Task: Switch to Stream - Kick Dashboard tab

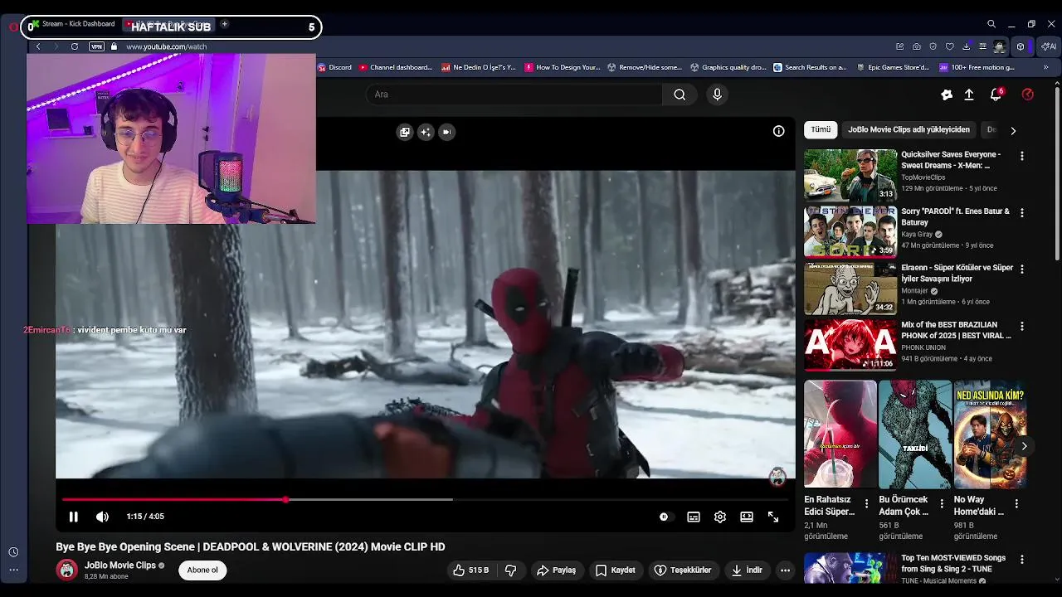Action: click(72, 24)
